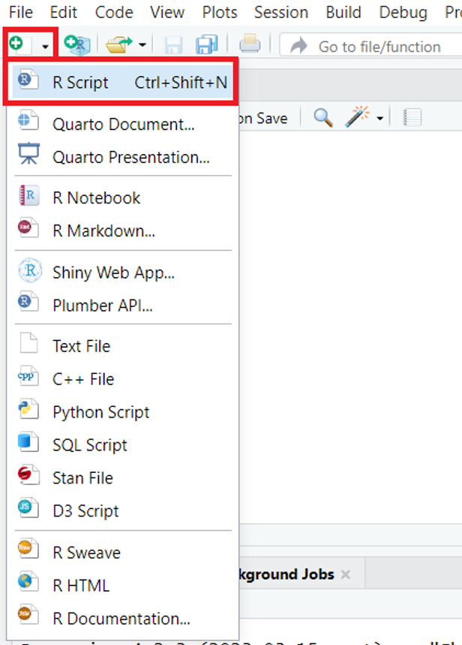The width and height of the screenshot is (462, 645).
Task: Expand the Code Tools wand dropdown arrow
Action: [x=380, y=119]
